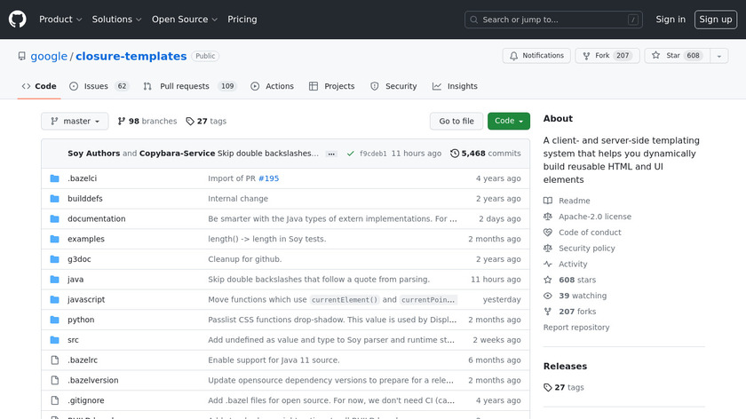Click the GitHub logo icon
The height and width of the screenshot is (419, 746).
pyautogui.click(x=18, y=19)
